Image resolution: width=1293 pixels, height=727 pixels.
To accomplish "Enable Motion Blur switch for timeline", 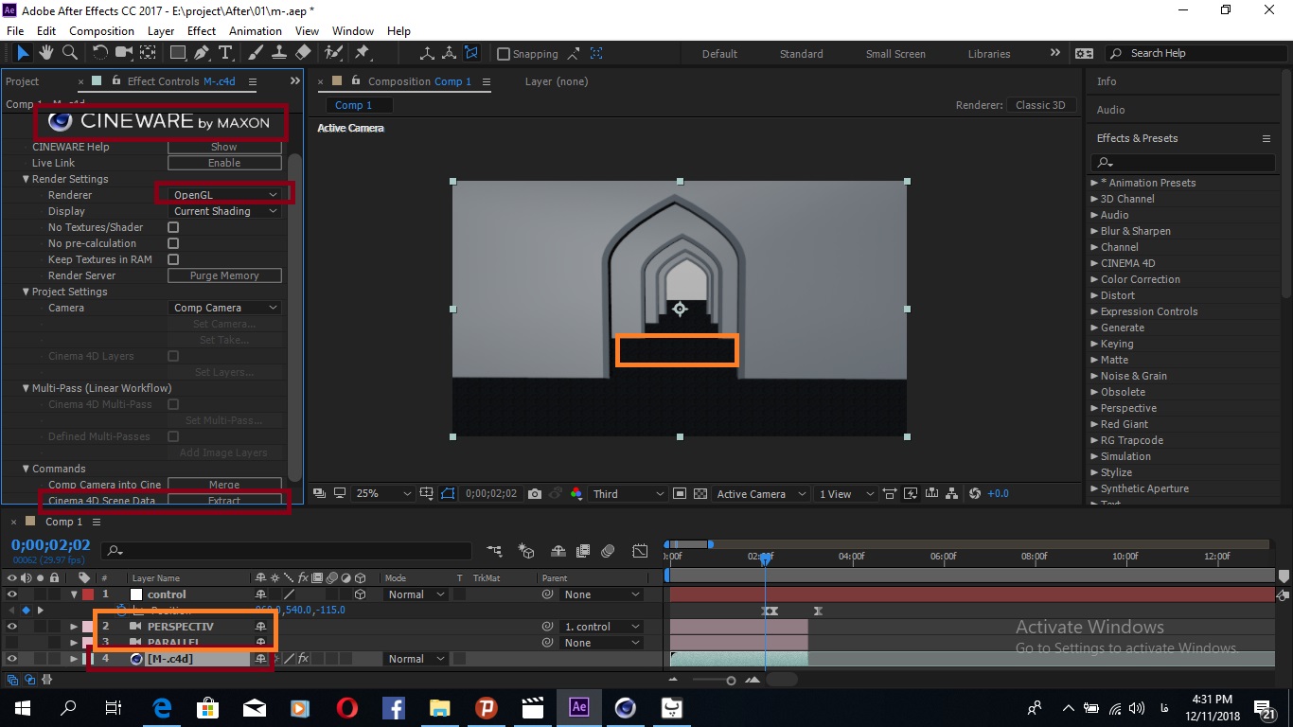I will coord(609,551).
